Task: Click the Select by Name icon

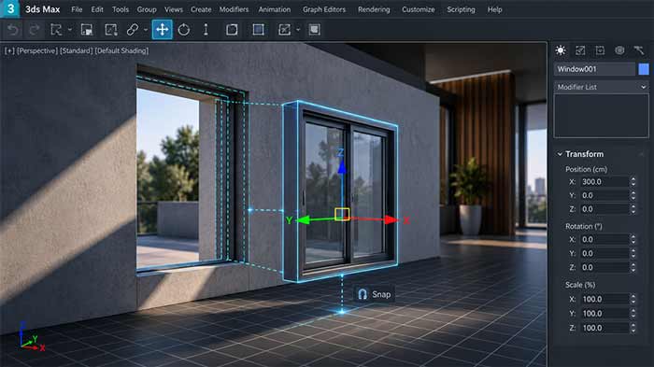Action: [87, 30]
